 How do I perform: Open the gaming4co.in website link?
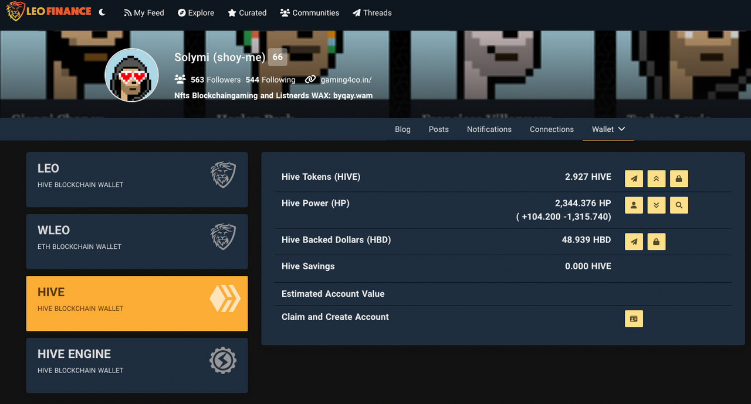(x=346, y=80)
